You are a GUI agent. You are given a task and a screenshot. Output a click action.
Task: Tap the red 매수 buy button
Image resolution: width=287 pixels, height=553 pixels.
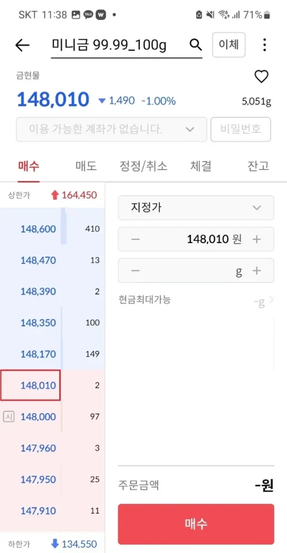pos(196,524)
